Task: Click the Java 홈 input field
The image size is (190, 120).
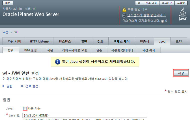Action: (x=85, y=115)
